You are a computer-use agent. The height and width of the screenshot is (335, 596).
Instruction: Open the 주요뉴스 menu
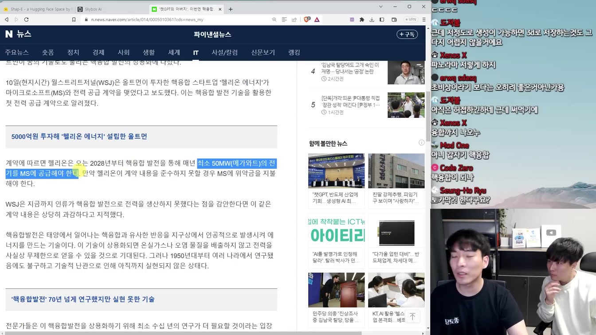(x=17, y=52)
